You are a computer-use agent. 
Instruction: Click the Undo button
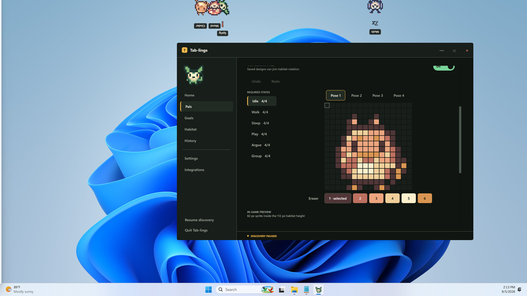[x=256, y=81]
